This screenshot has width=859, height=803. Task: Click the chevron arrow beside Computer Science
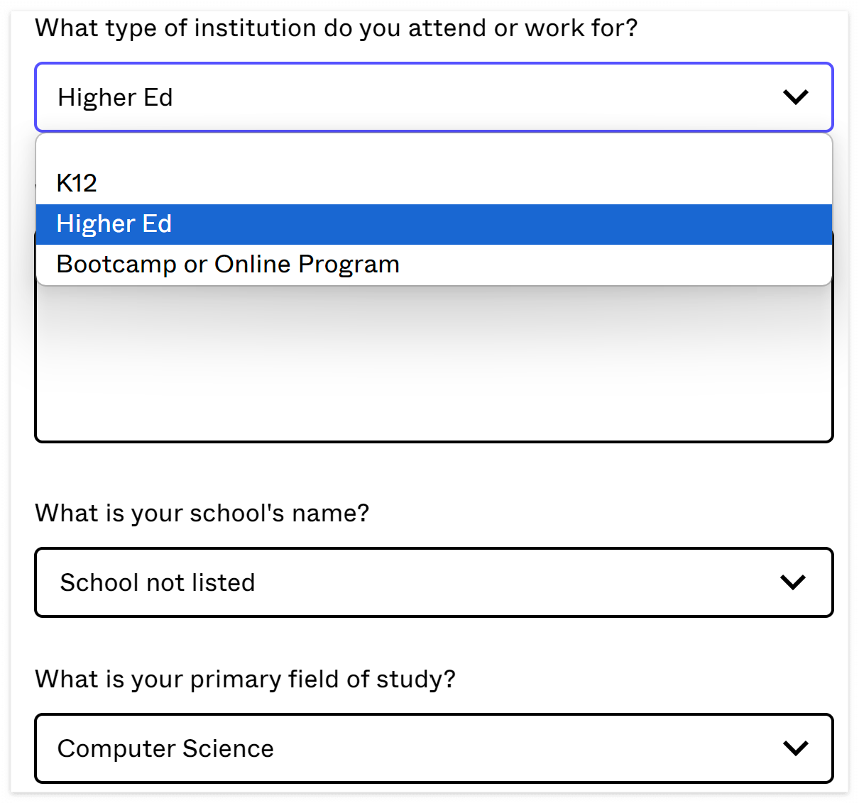[795, 748]
